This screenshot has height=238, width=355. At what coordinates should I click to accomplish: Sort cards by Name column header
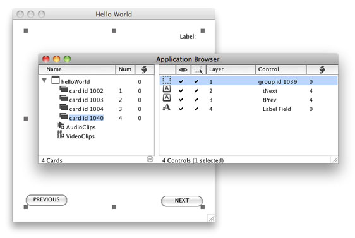(x=77, y=69)
